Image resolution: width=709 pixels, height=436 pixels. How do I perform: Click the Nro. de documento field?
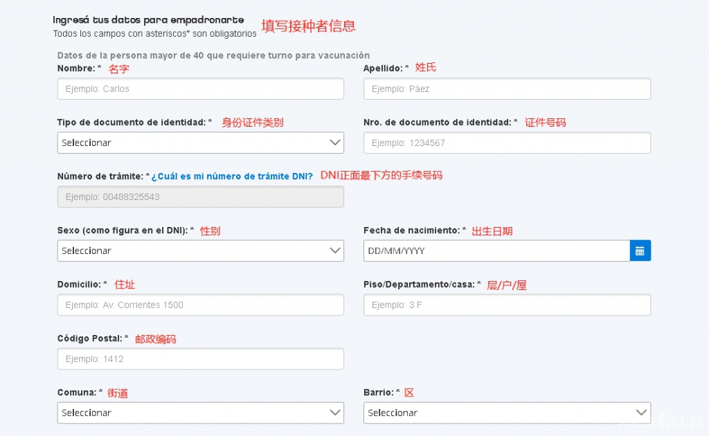coord(506,143)
